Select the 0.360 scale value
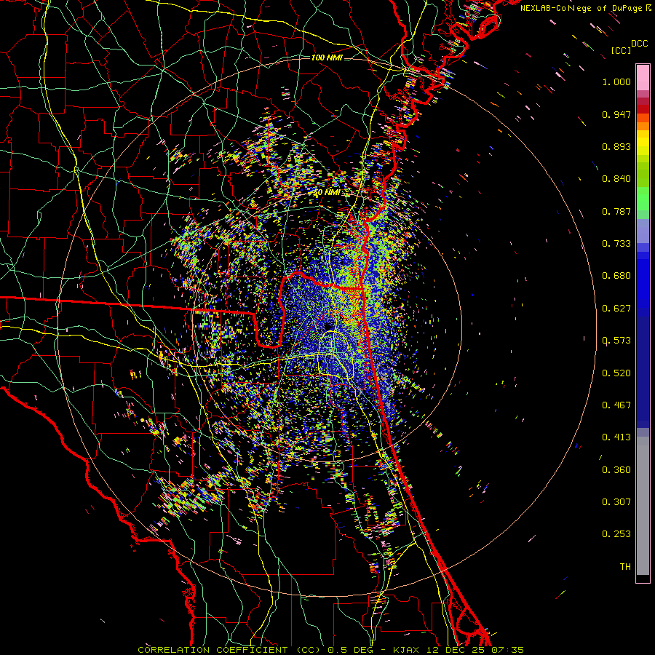The image size is (655, 655). [x=616, y=470]
